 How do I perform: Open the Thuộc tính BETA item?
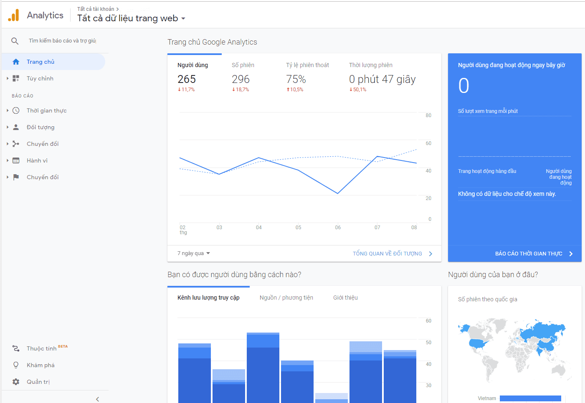pyautogui.click(x=53, y=348)
